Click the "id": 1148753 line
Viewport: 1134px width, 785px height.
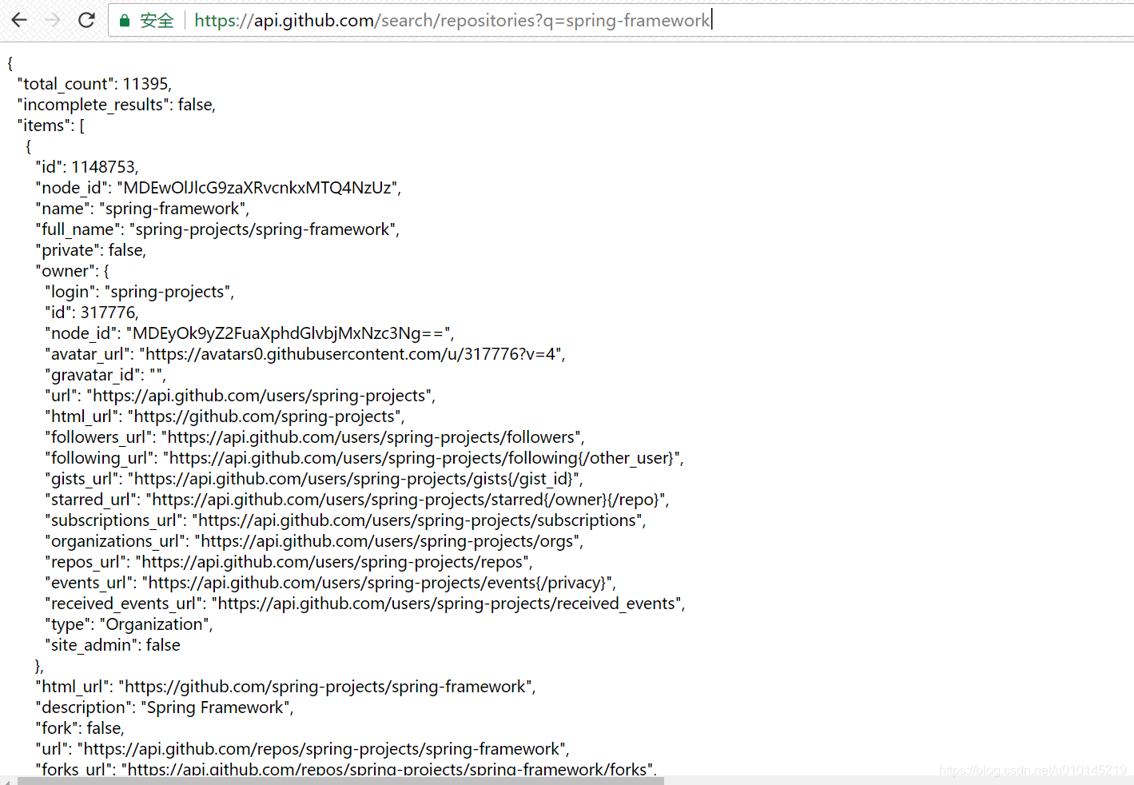87,167
